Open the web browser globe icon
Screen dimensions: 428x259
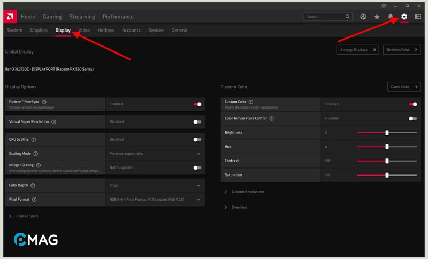pos(364,17)
